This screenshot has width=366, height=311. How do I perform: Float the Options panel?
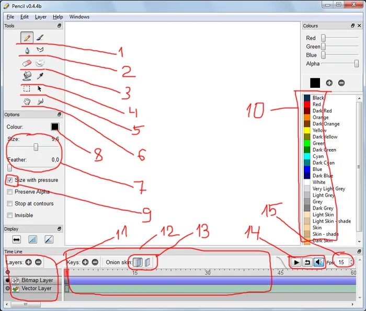click(x=59, y=114)
